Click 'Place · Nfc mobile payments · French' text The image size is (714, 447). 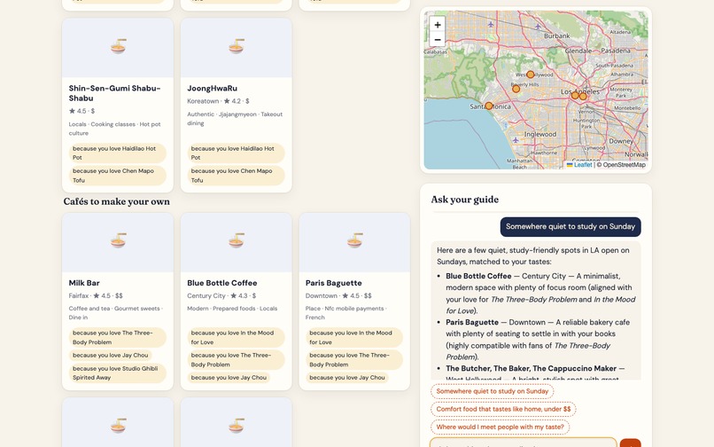(x=345, y=313)
